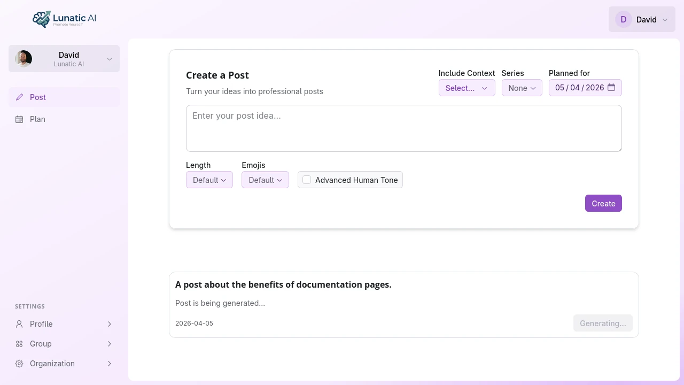Click the Create a Post heading
The image size is (684, 385).
pos(217,75)
